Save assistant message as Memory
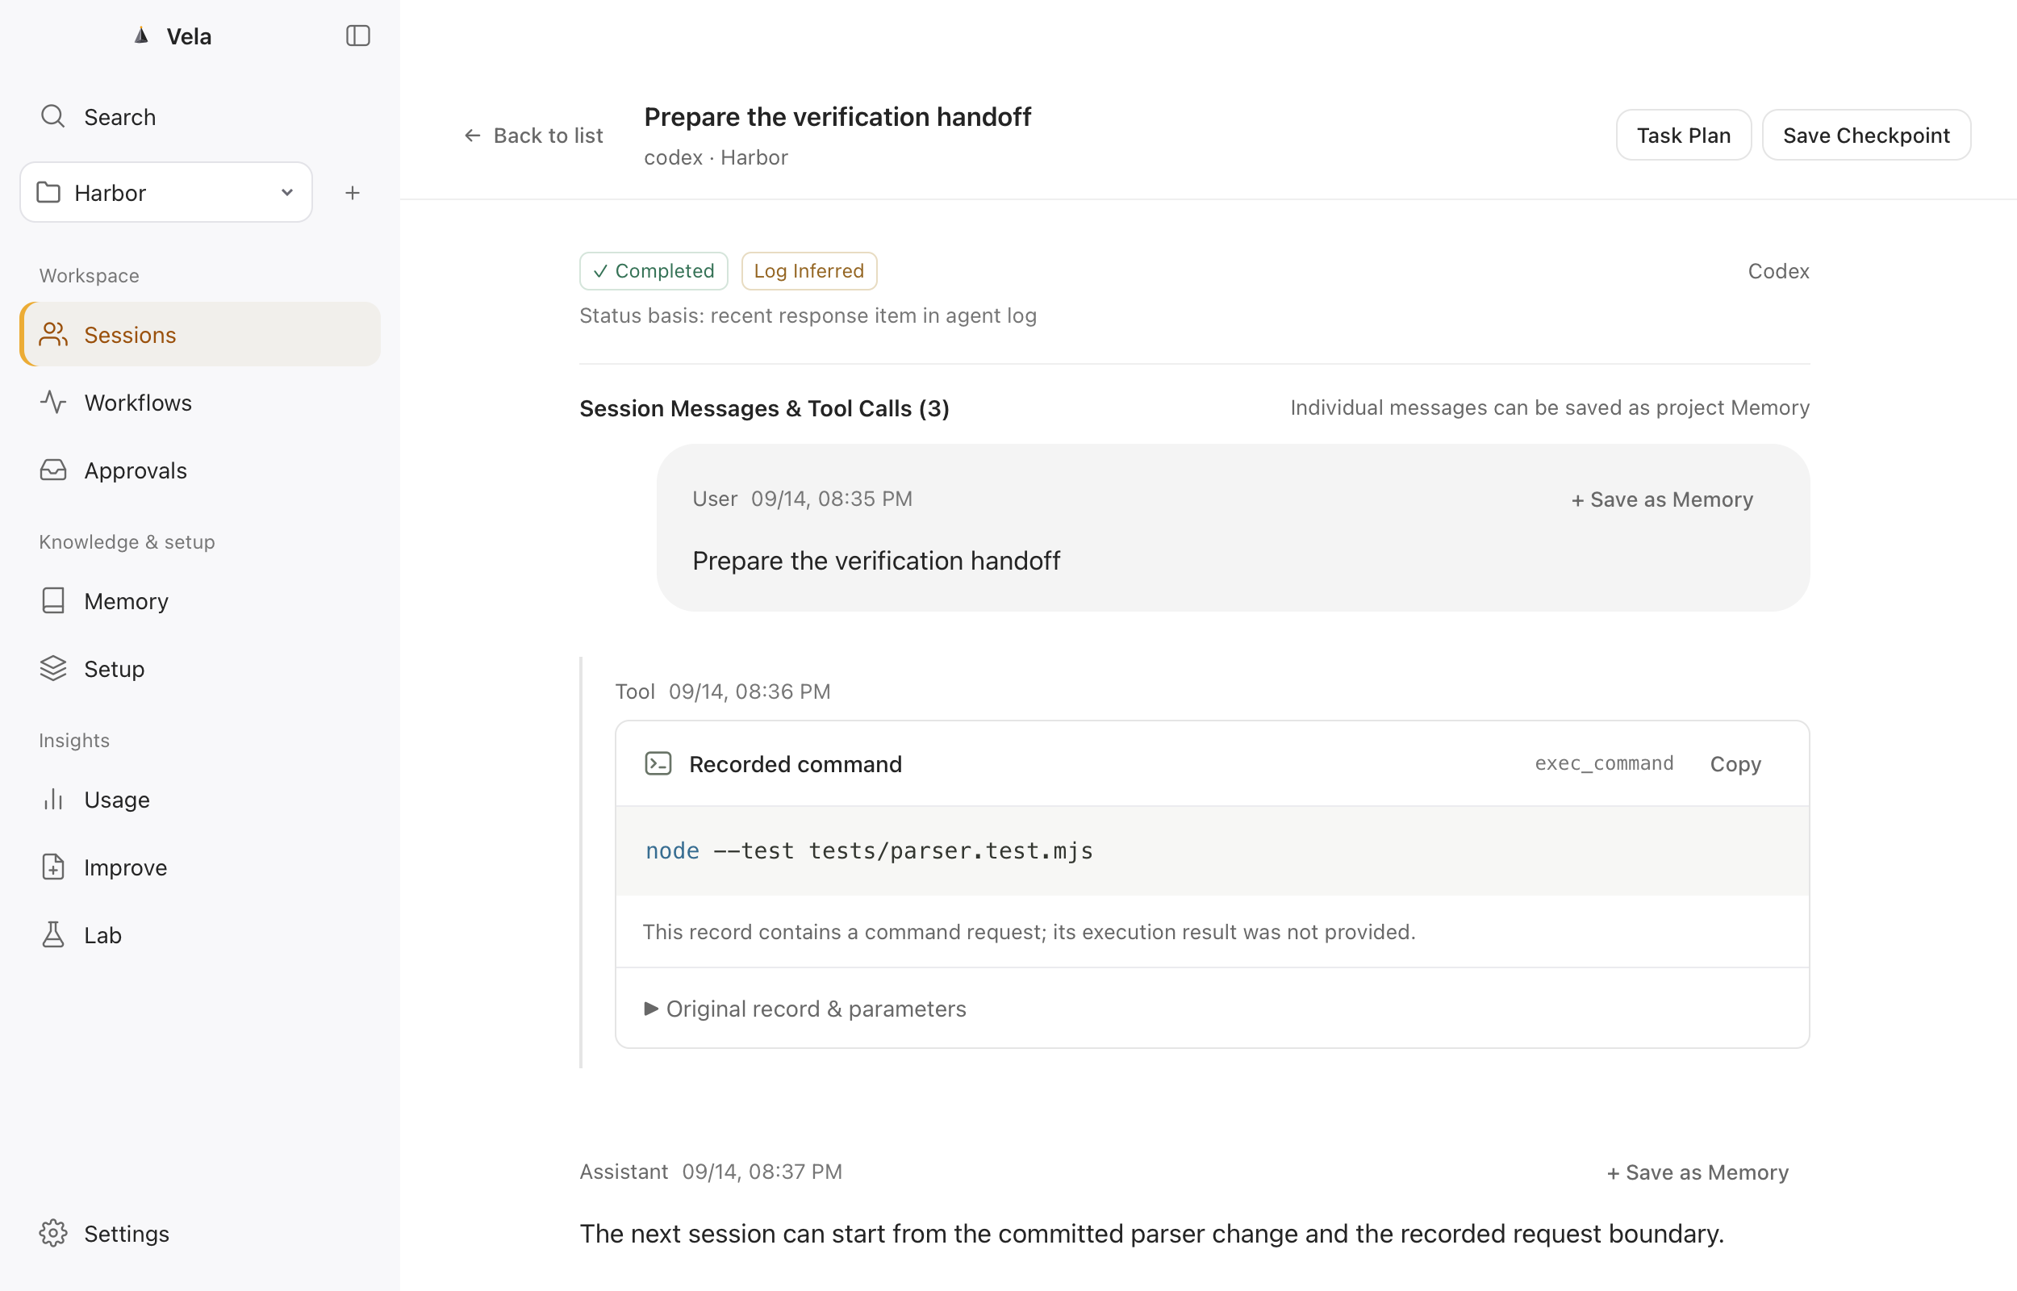This screenshot has height=1291, width=2017. coord(1698,1172)
